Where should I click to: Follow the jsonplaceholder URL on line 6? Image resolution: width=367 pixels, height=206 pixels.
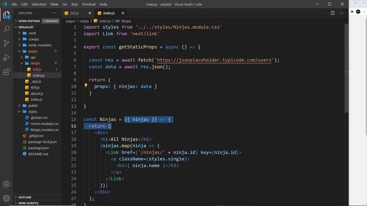(214, 60)
